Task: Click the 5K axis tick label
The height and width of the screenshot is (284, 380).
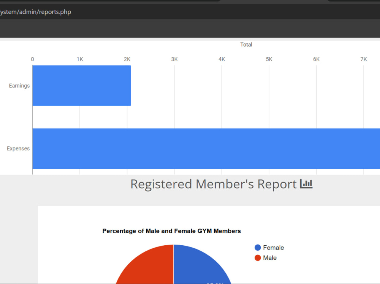Action: 269,59
